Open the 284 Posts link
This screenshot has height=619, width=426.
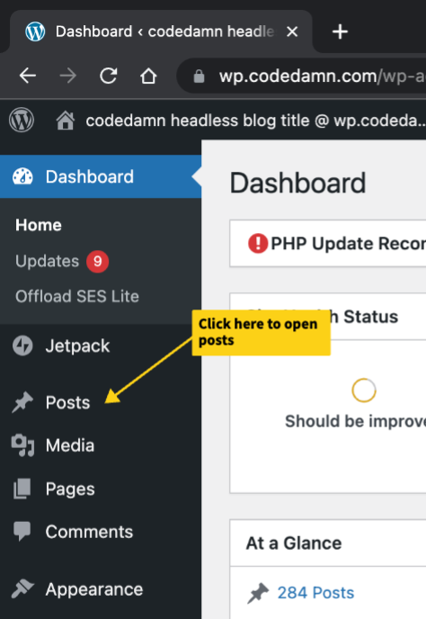pyautogui.click(x=315, y=593)
